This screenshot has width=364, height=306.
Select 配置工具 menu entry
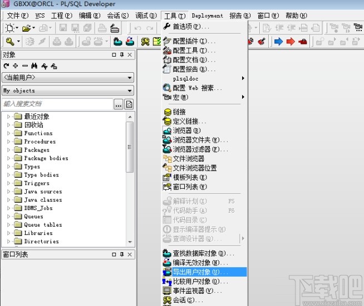coord(204,51)
